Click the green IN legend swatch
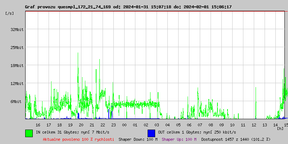The width and height of the screenshot is (288, 144). tap(29, 133)
